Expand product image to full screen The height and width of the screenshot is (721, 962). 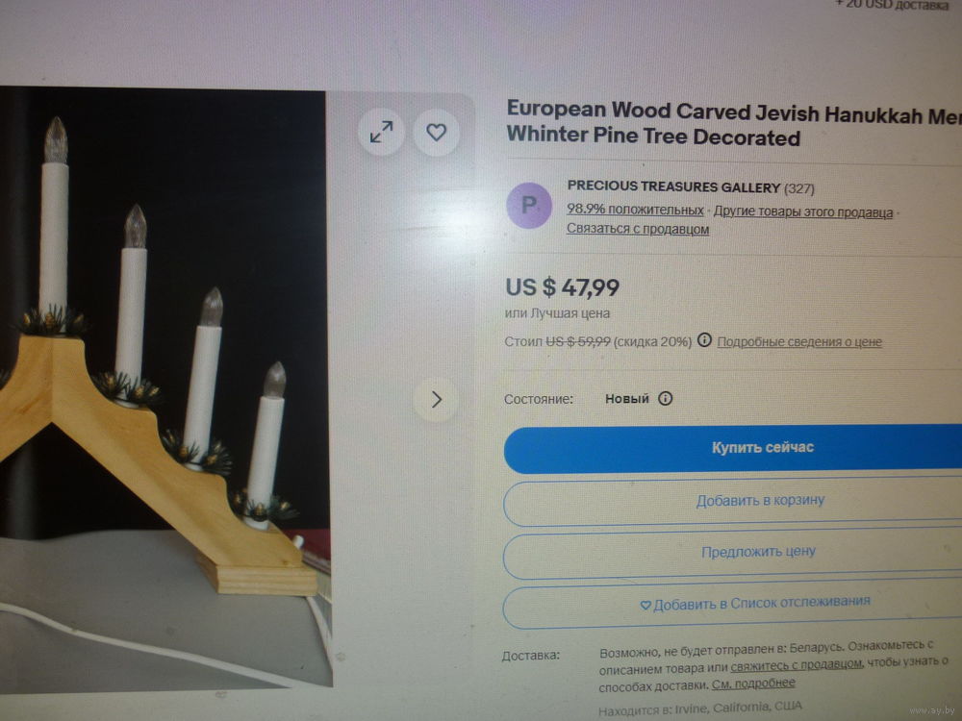(382, 132)
